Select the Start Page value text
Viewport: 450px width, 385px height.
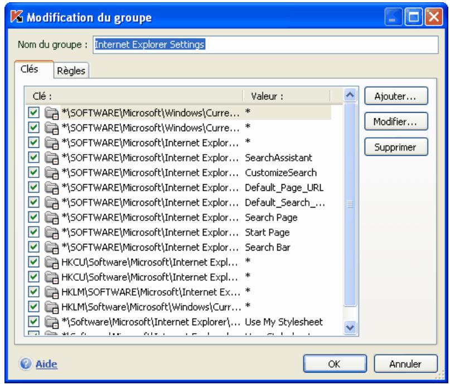pos(267,232)
